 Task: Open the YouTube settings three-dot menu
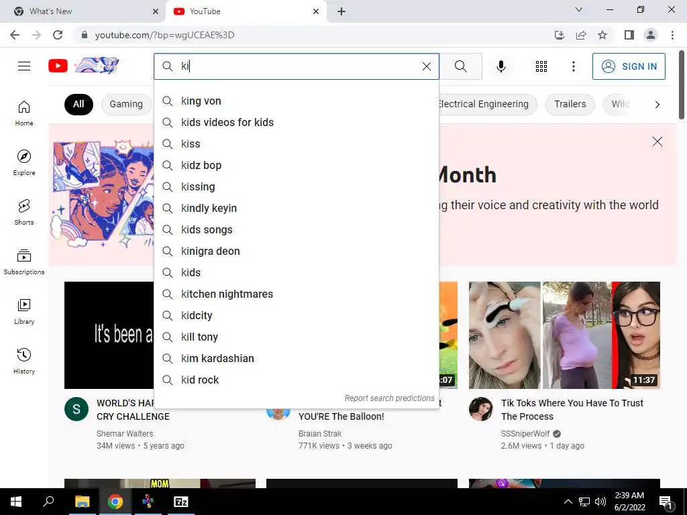(x=573, y=66)
